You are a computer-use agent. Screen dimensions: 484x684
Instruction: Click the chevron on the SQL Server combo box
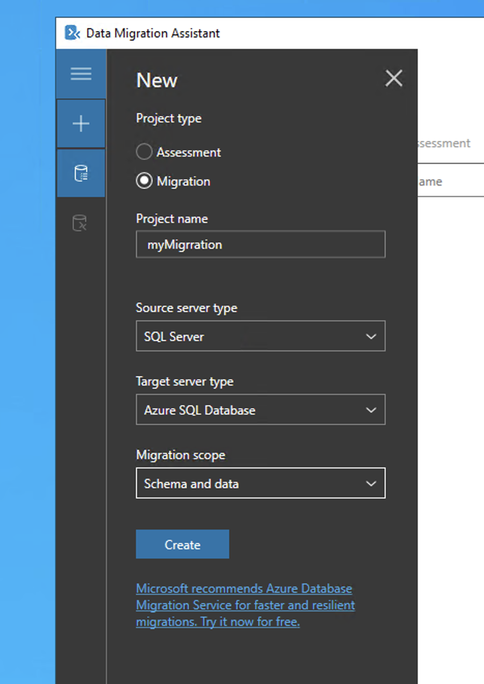(371, 336)
